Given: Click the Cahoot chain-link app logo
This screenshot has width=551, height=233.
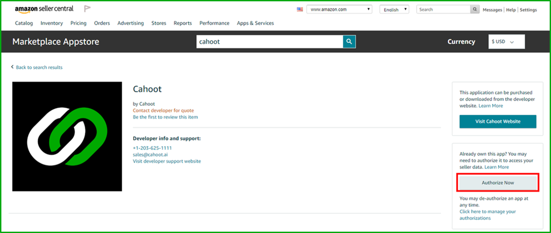Looking at the screenshot, I should 67,137.
